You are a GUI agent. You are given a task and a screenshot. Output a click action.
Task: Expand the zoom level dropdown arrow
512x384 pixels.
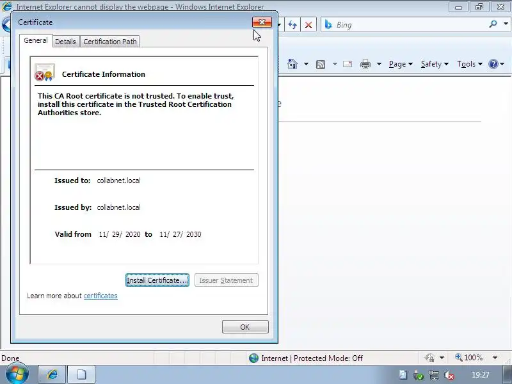pyautogui.click(x=495, y=358)
